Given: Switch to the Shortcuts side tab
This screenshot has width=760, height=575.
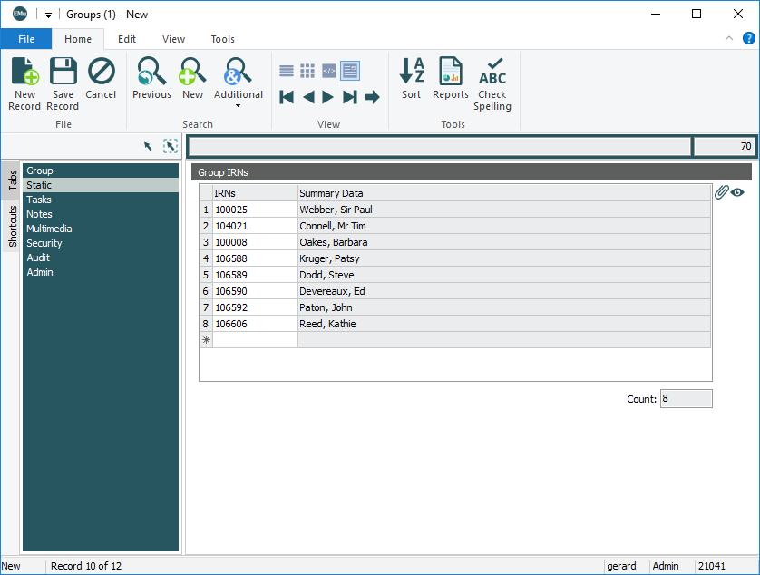Looking at the screenshot, I should pyautogui.click(x=13, y=227).
